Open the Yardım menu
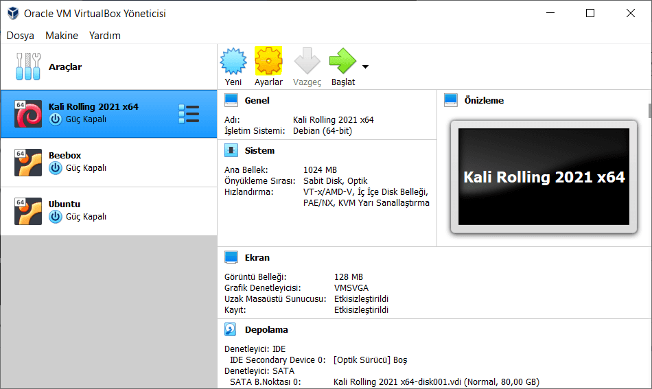Viewport: 652px width, 389px height. [104, 36]
